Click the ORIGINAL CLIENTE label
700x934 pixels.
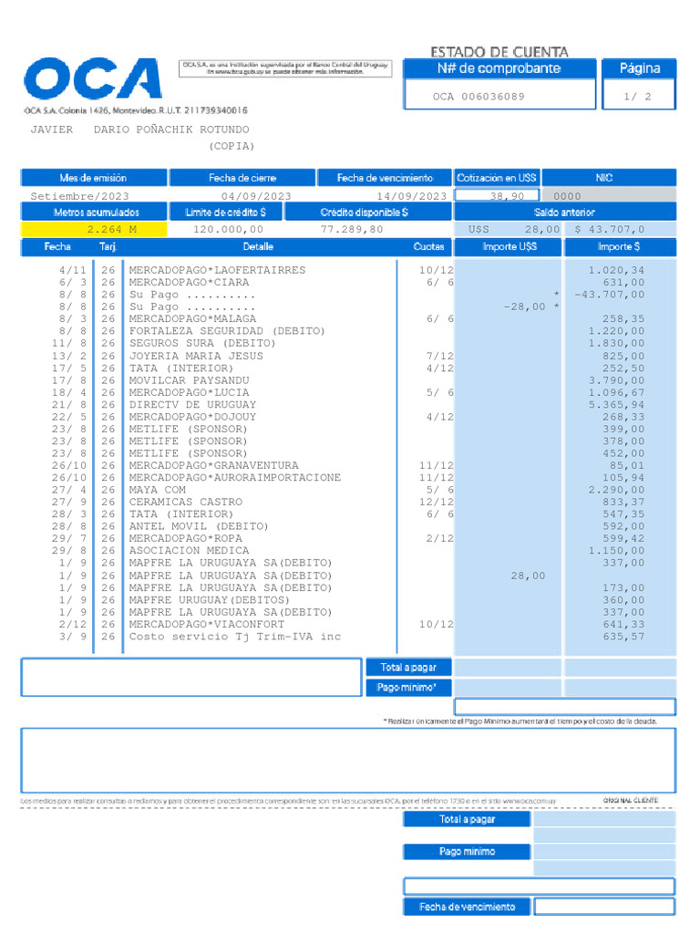(631, 801)
